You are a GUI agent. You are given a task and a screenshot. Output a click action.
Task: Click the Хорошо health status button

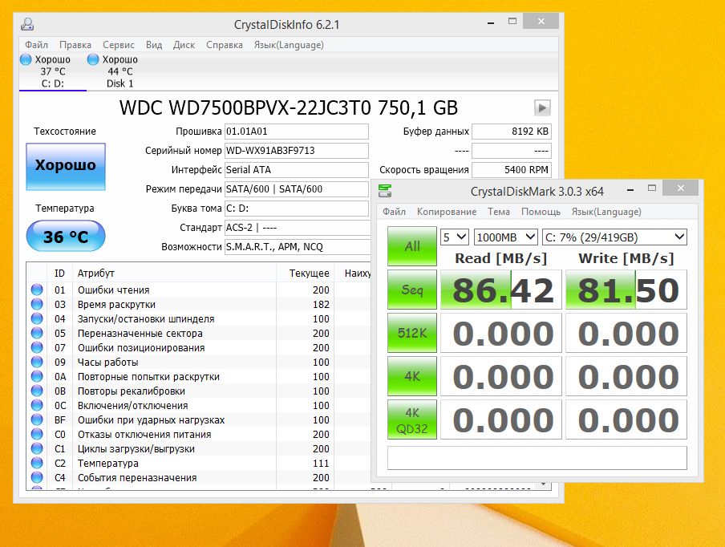(66, 167)
